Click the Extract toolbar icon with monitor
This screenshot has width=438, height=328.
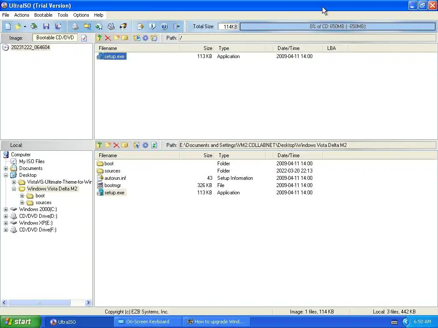point(87,26)
